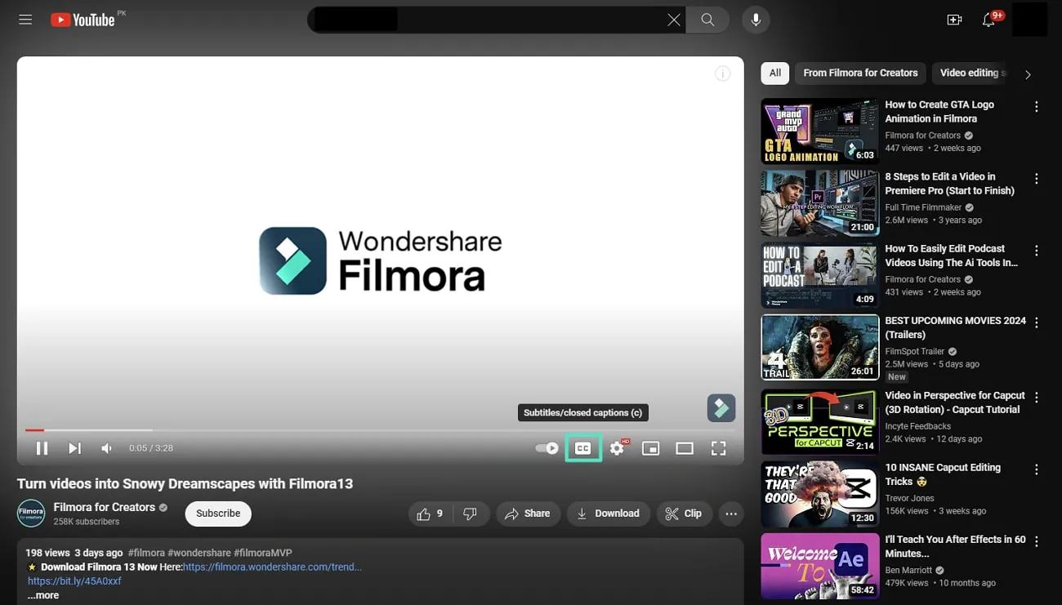The width and height of the screenshot is (1062, 605).
Task: Open options for Edit Podcast Videos video
Action: click(x=1036, y=251)
